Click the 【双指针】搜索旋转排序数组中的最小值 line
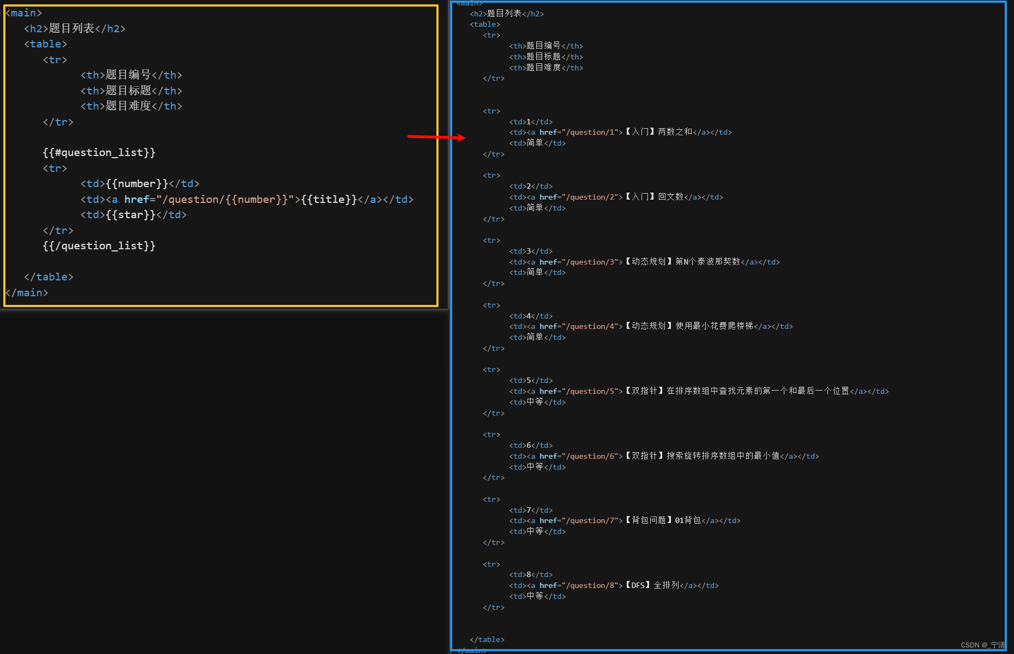Viewport: 1014px width, 654px height. [x=664, y=457]
